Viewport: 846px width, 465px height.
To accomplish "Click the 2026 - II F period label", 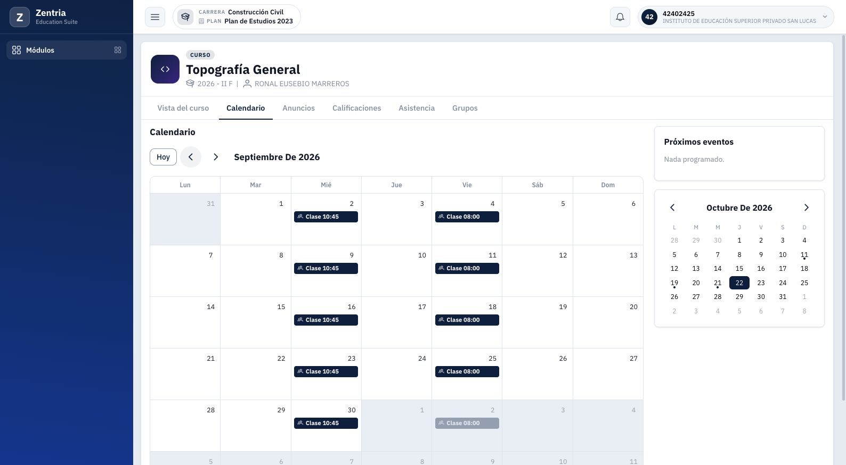I will click(x=215, y=84).
